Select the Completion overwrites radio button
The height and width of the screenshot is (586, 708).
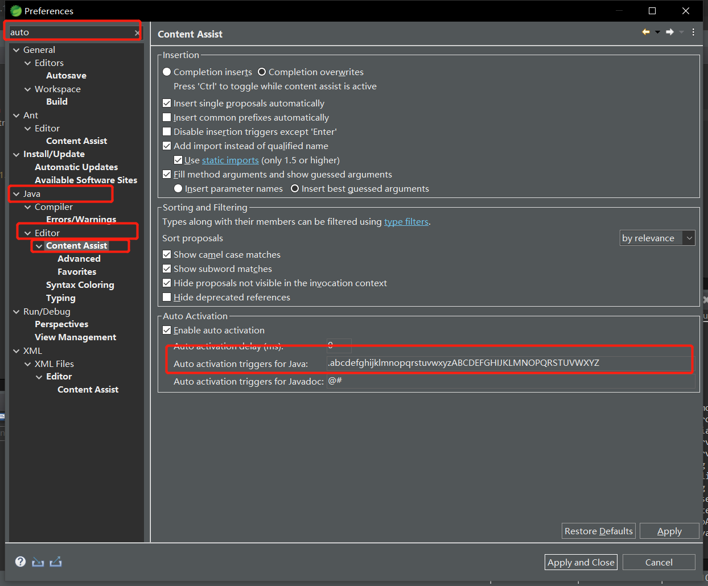click(x=262, y=72)
